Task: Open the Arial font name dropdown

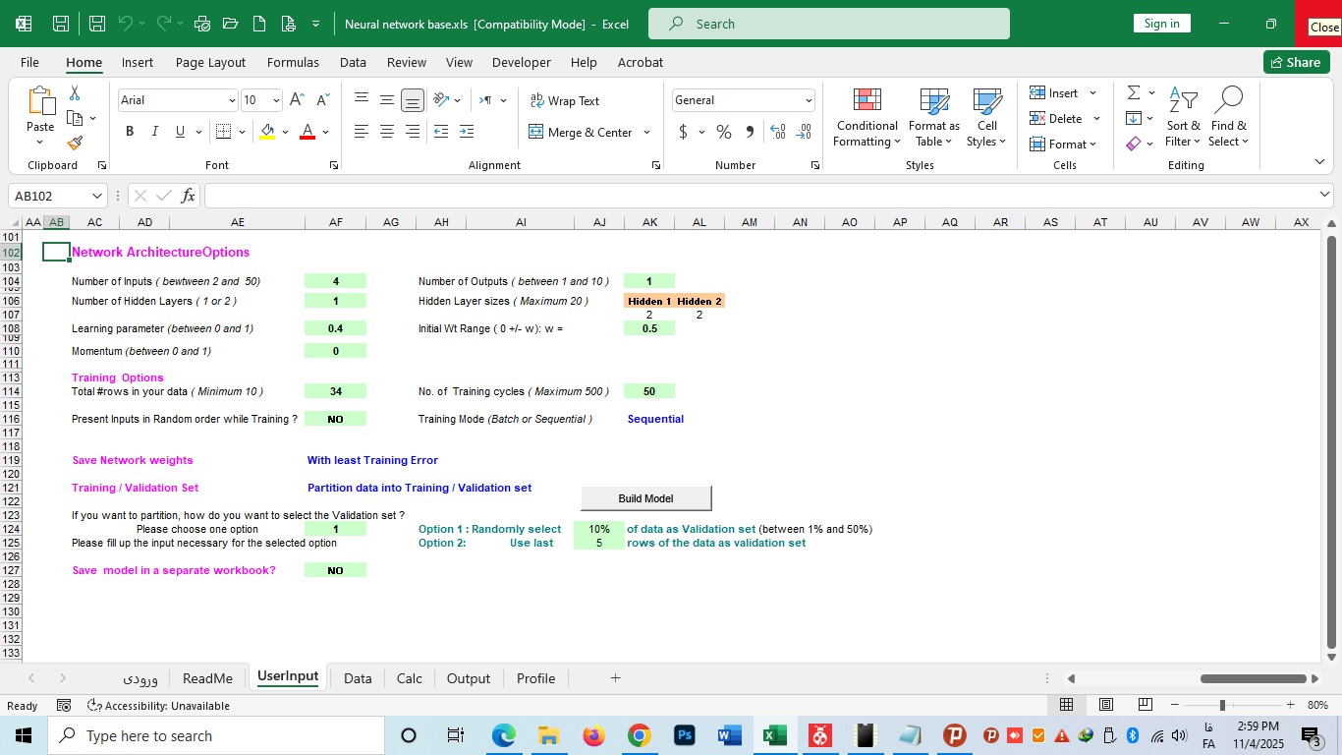Action: 232,100
